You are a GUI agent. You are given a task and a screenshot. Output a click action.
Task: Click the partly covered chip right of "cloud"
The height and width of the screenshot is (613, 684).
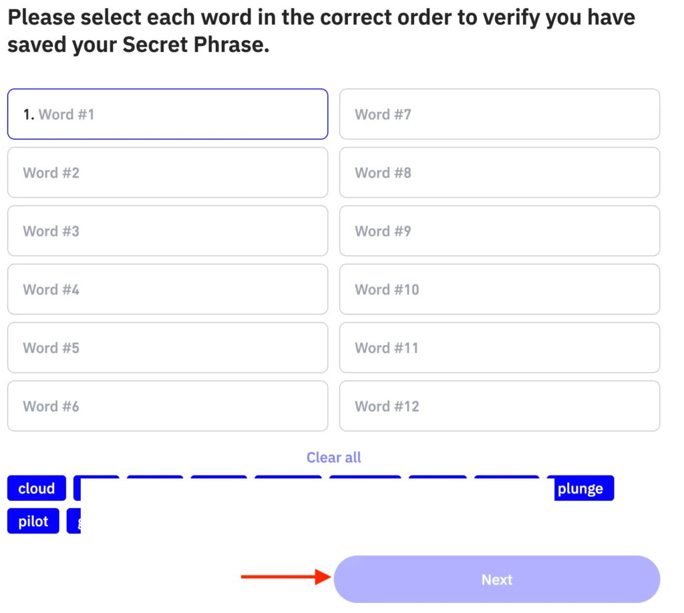pos(77,488)
